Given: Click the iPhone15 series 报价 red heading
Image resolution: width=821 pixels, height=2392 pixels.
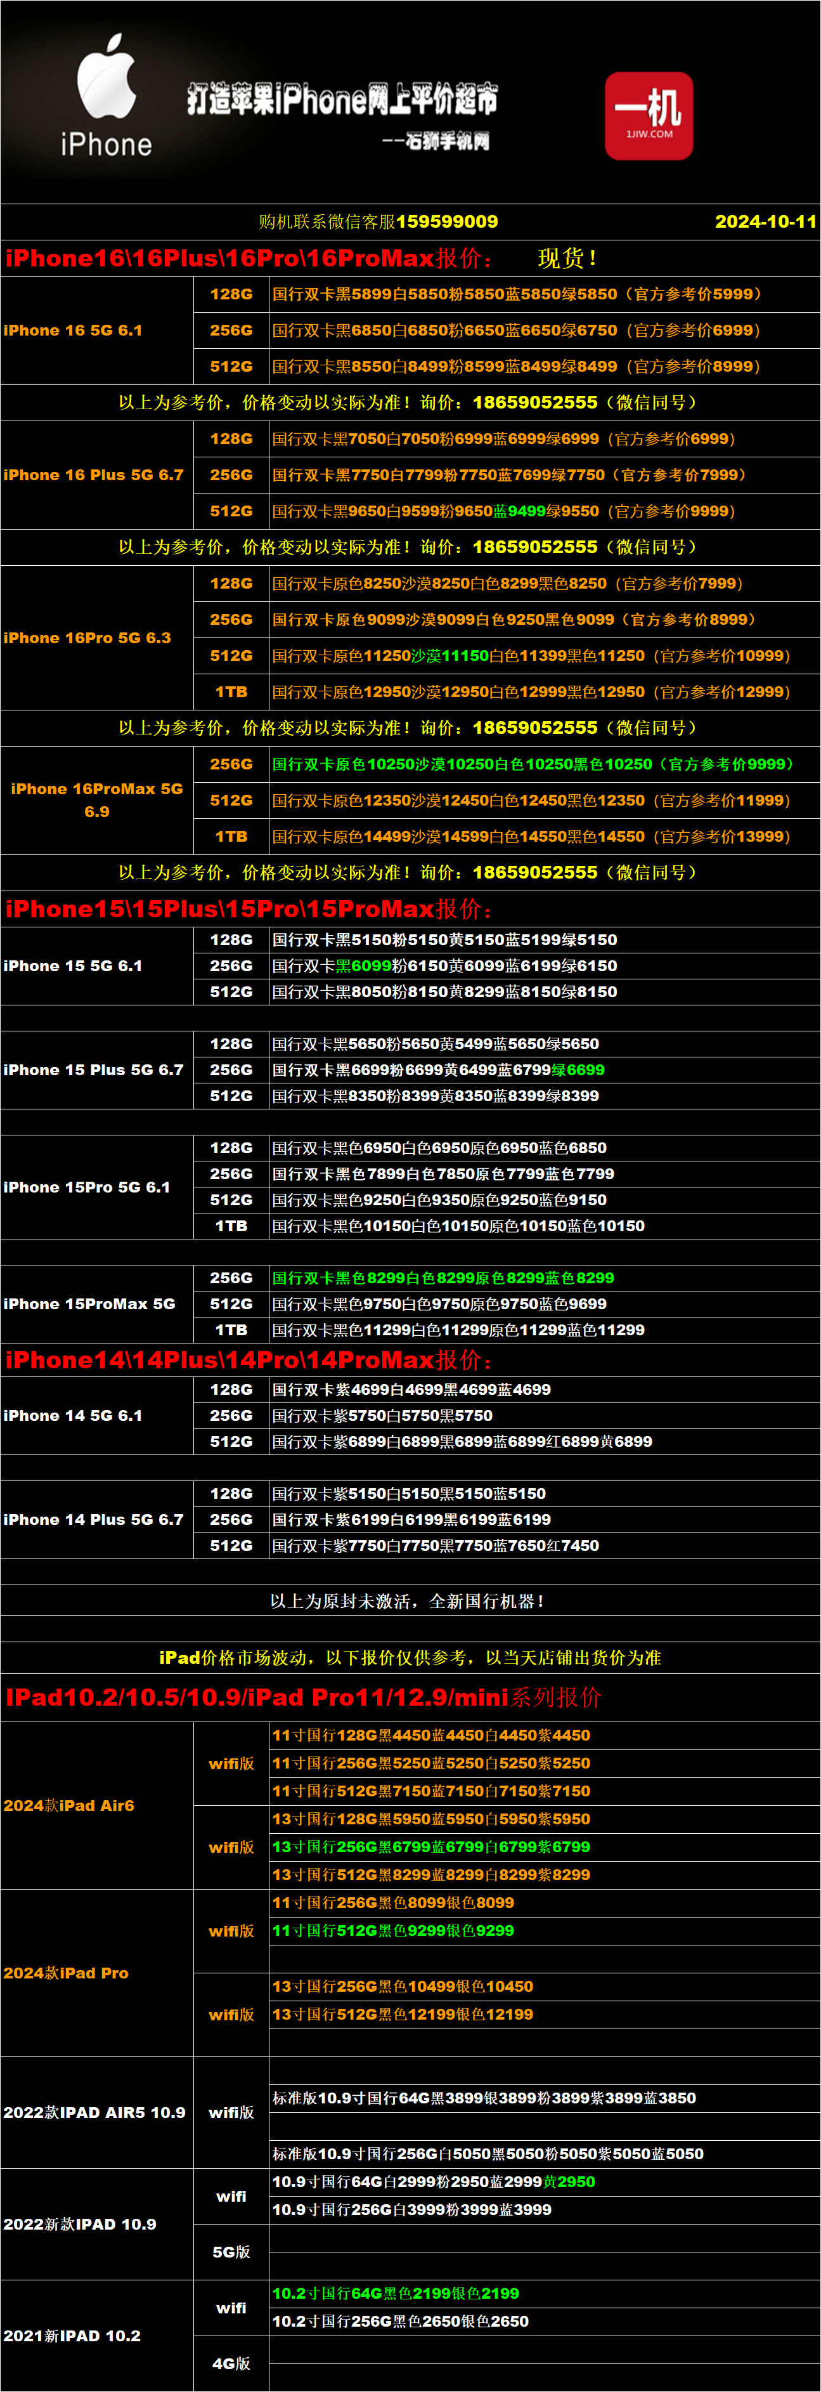Looking at the screenshot, I should (249, 909).
